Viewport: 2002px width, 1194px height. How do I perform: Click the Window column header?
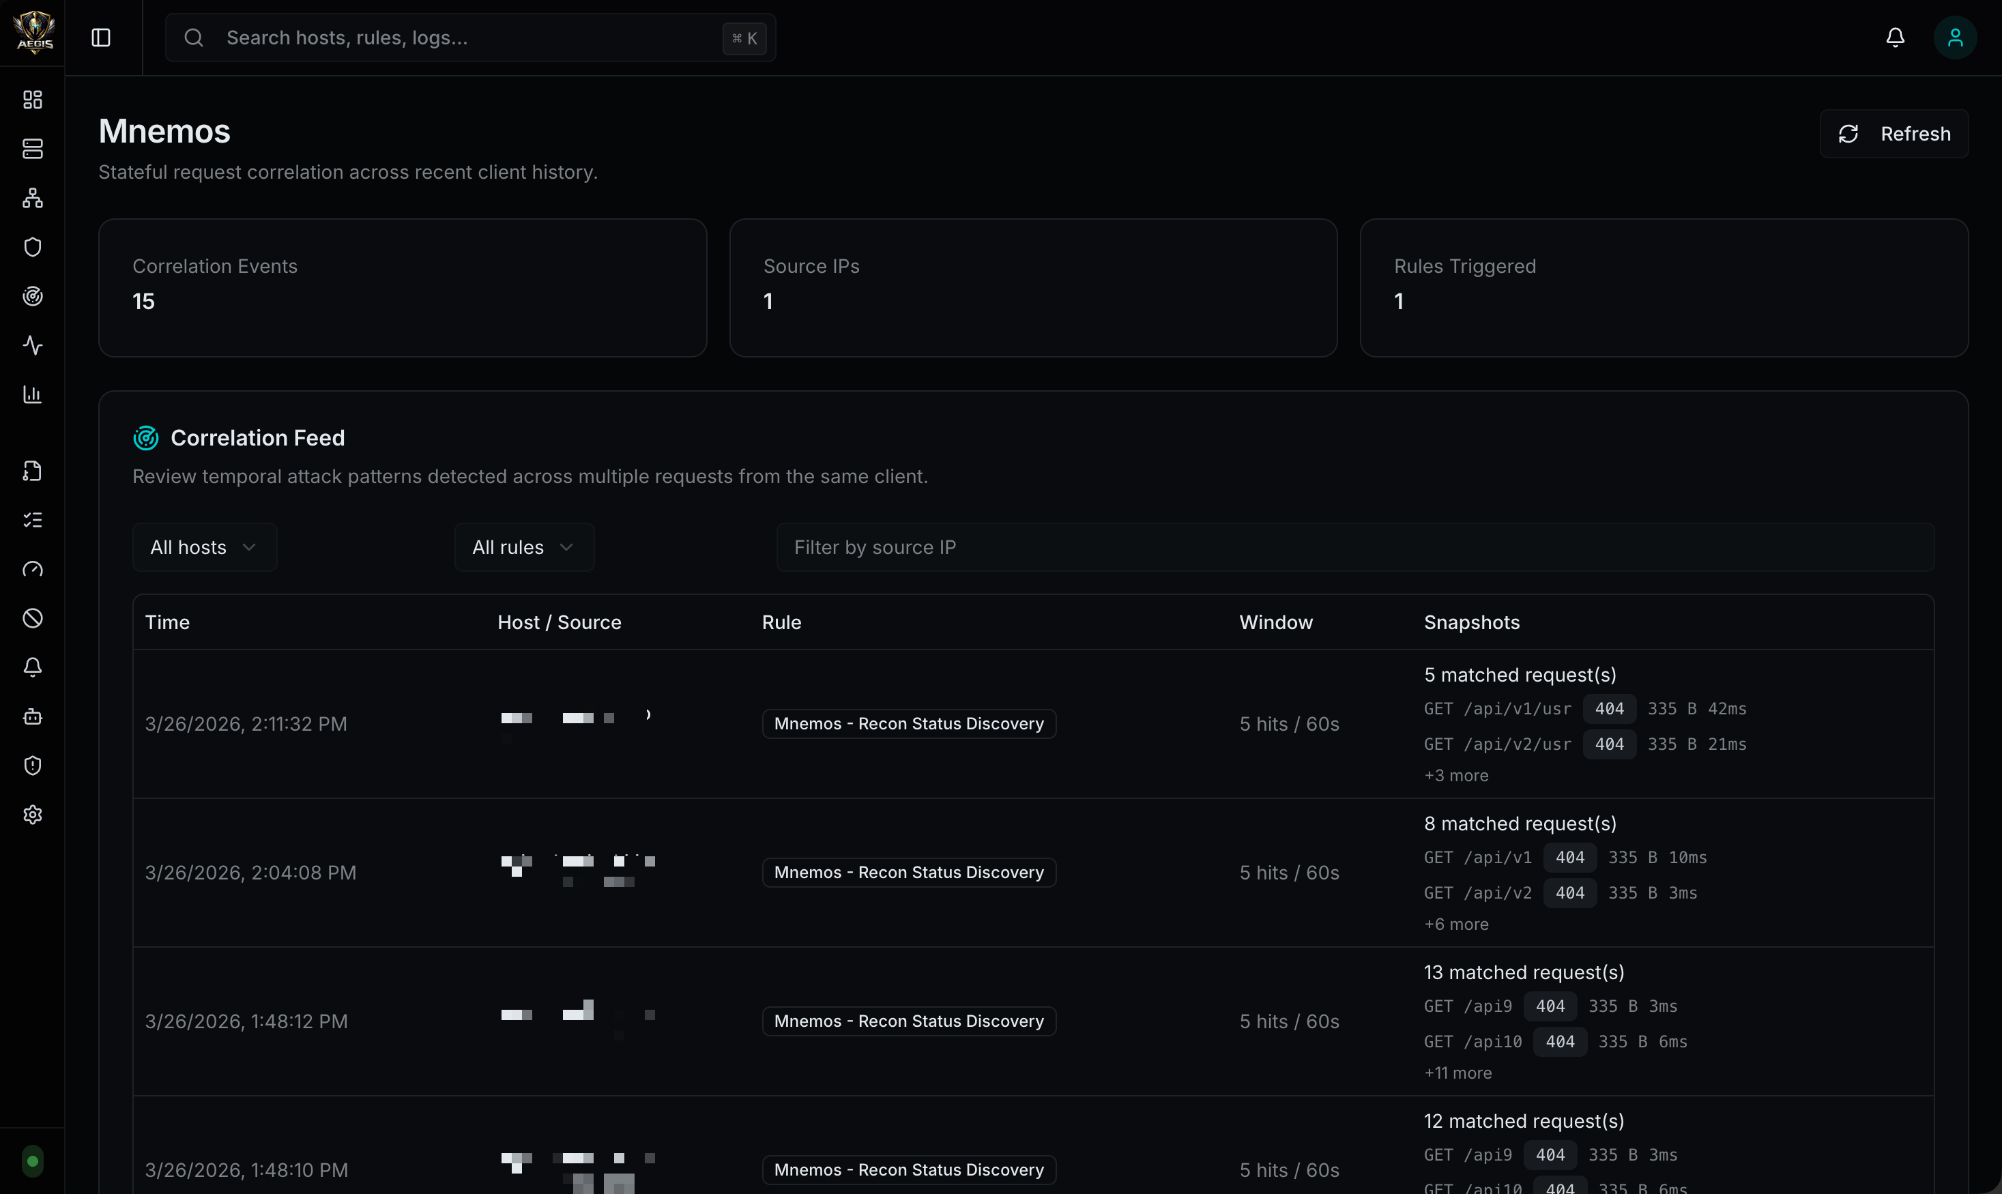coord(1276,622)
